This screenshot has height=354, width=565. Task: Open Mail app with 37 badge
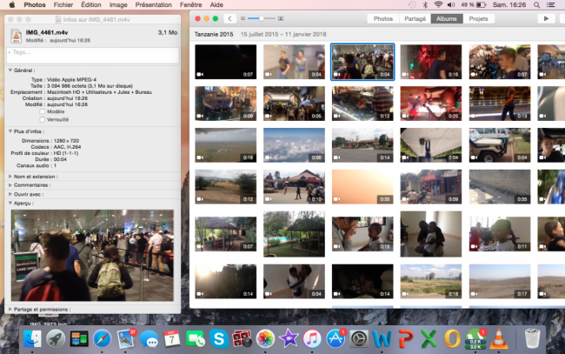(126, 338)
